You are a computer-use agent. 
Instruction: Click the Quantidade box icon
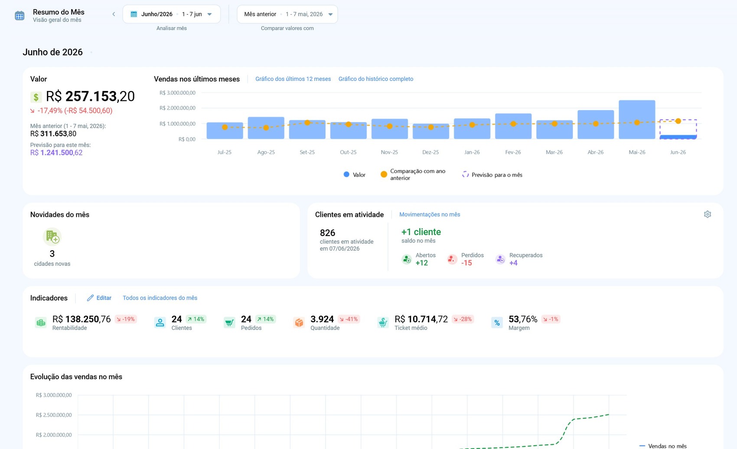click(x=299, y=323)
